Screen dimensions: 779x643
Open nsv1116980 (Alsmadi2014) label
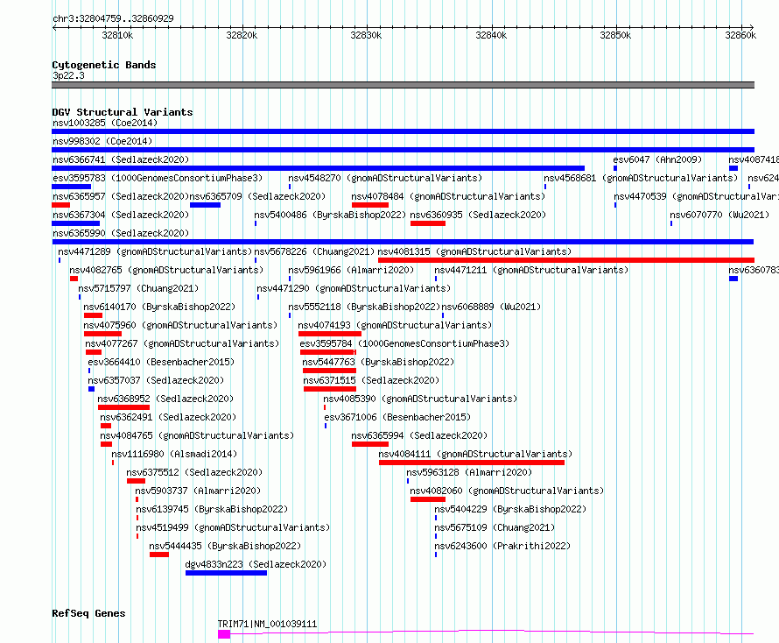click(174, 454)
